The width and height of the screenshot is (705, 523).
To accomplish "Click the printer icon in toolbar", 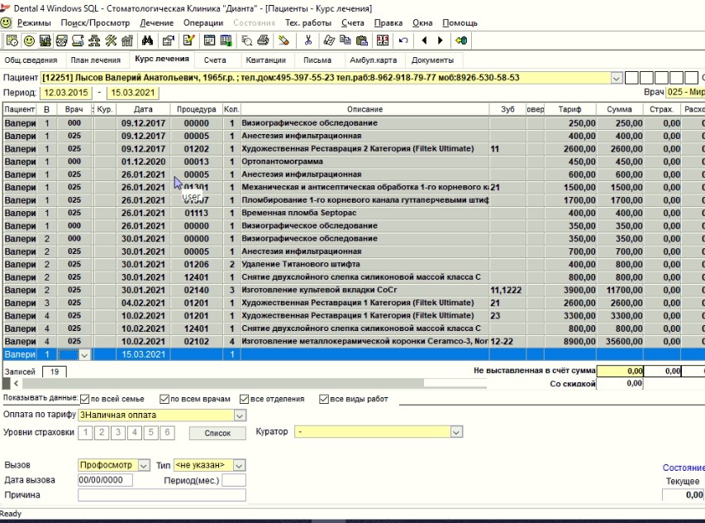I will pyautogui.click(x=263, y=40).
